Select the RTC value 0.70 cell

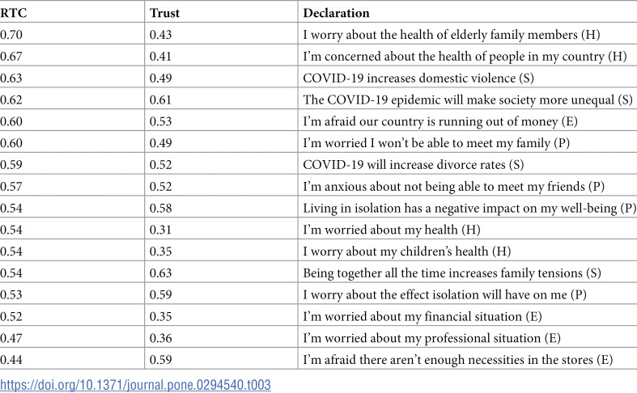[x=72, y=34]
